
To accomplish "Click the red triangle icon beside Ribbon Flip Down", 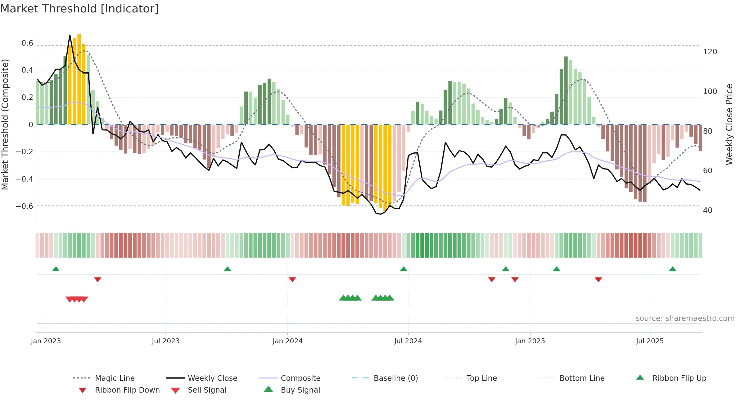I will (83, 390).
